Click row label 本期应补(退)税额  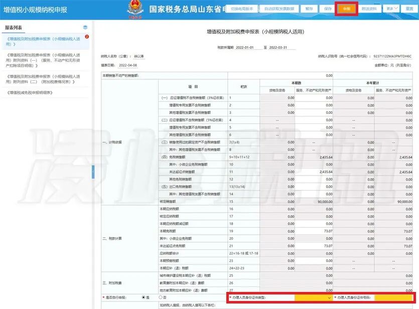pyautogui.click(x=174, y=268)
